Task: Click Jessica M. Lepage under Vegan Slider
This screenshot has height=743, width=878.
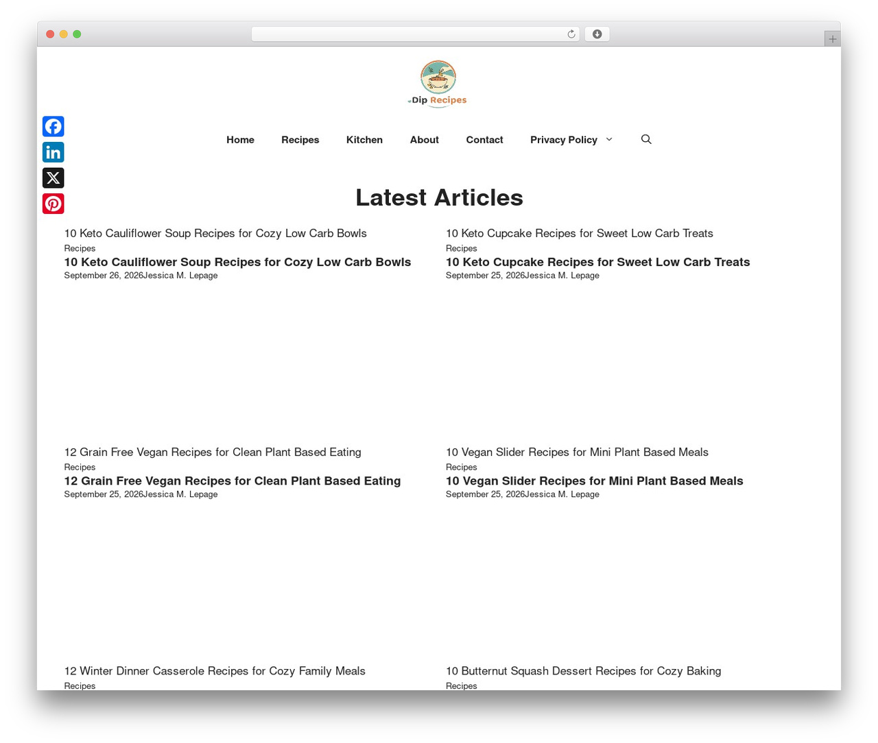Action: [562, 494]
